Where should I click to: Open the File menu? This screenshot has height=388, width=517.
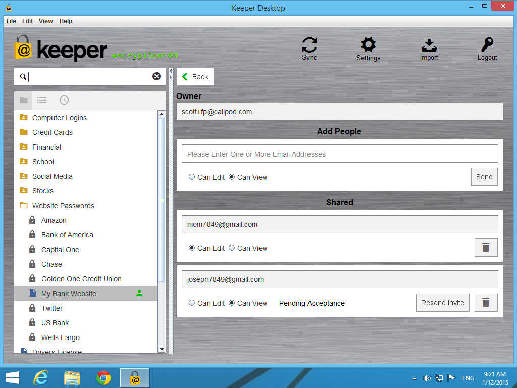[x=11, y=21]
